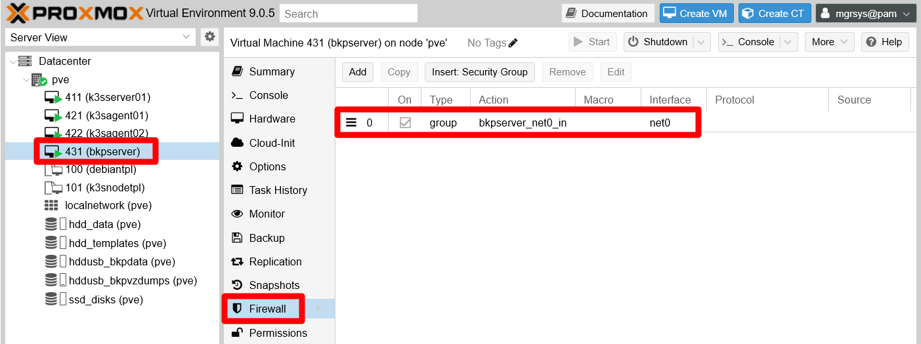Screen dimensions: 921x344
Task: Collapse the Datacenter tree node
Action: pyautogui.click(x=12, y=62)
